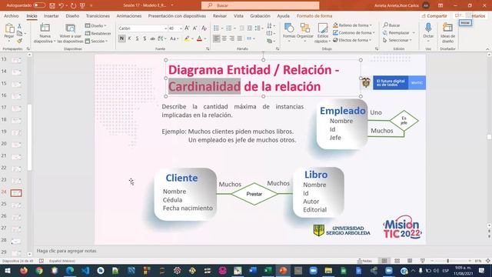Viewport: 492px width, 277px height.
Task: Start slideshow from beginning icon in title bar
Action: [x=82, y=5]
